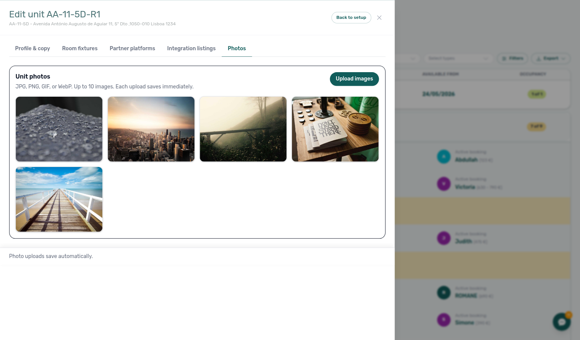Click the Judith booking avatar in background
Image resolution: width=580 pixels, height=340 pixels.
coord(444,238)
